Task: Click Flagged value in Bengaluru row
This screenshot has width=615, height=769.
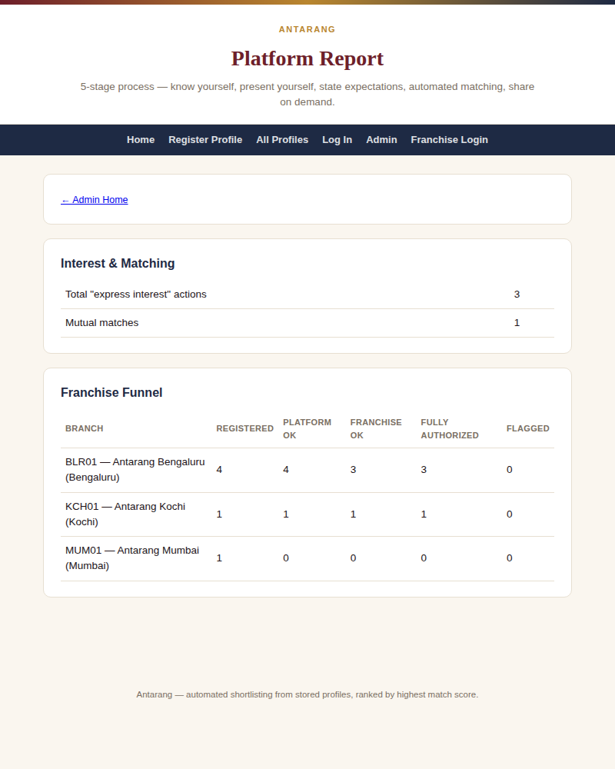Action: click(510, 470)
